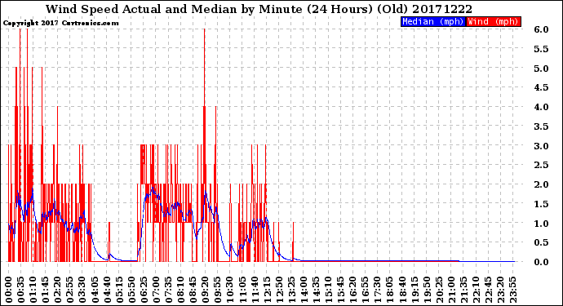This screenshot has height=306, width=563.
Task: Click the 18:40 time axis label
Action: pos(402,290)
